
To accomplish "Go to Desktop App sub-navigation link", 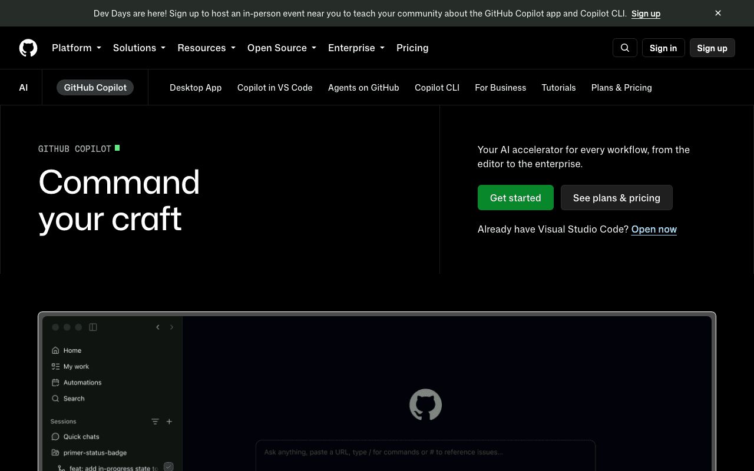I will (196, 88).
